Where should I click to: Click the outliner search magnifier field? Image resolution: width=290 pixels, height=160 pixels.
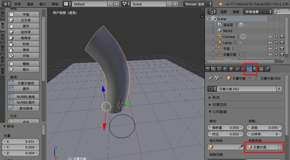point(281,12)
